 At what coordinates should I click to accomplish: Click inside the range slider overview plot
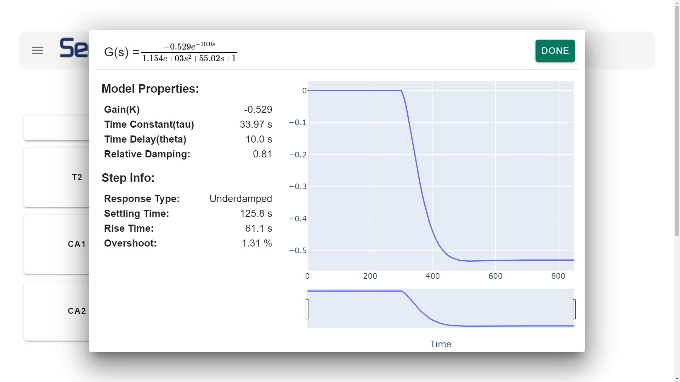pyautogui.click(x=440, y=309)
